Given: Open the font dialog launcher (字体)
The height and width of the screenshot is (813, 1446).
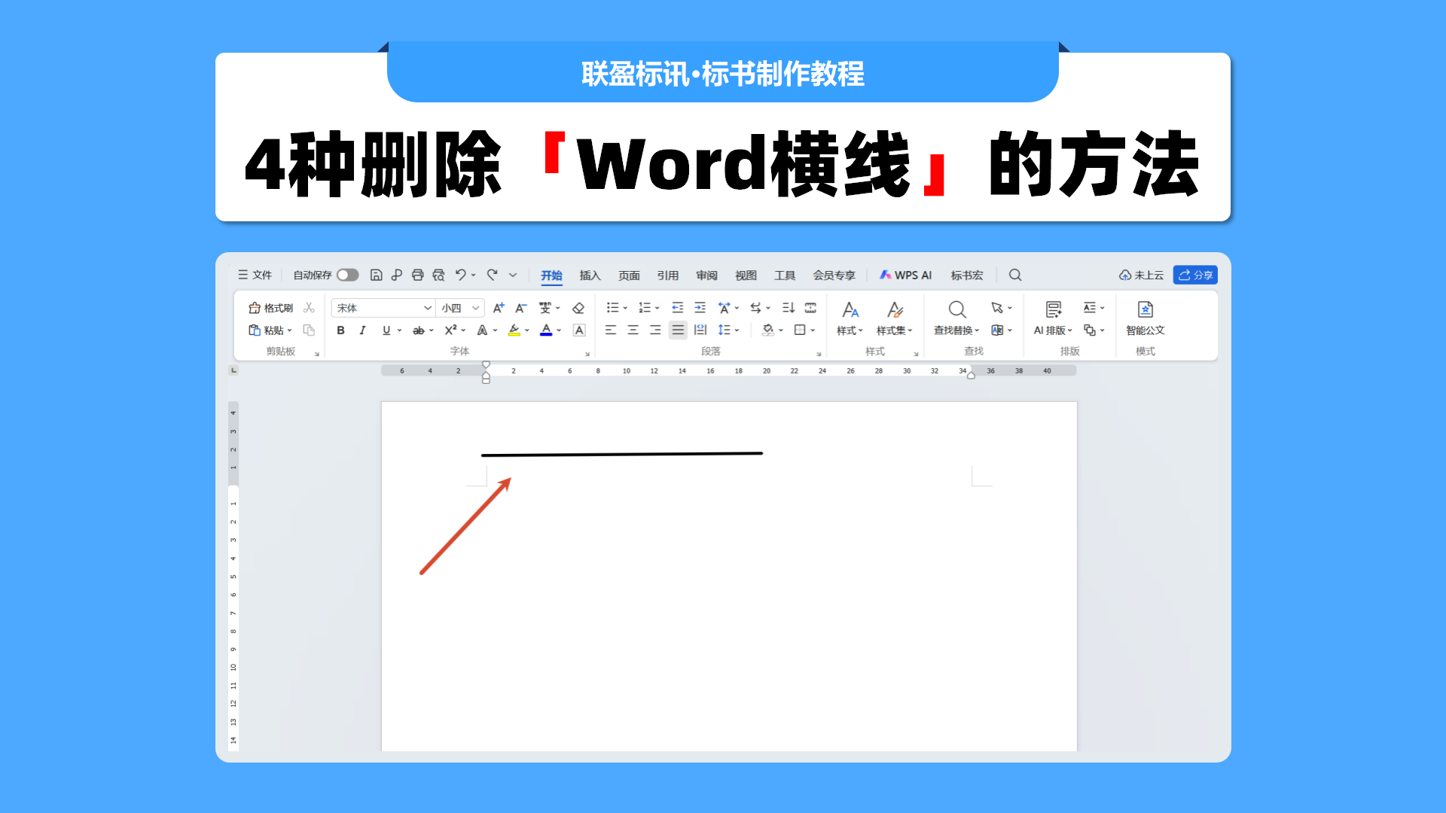Looking at the screenshot, I should 587,354.
